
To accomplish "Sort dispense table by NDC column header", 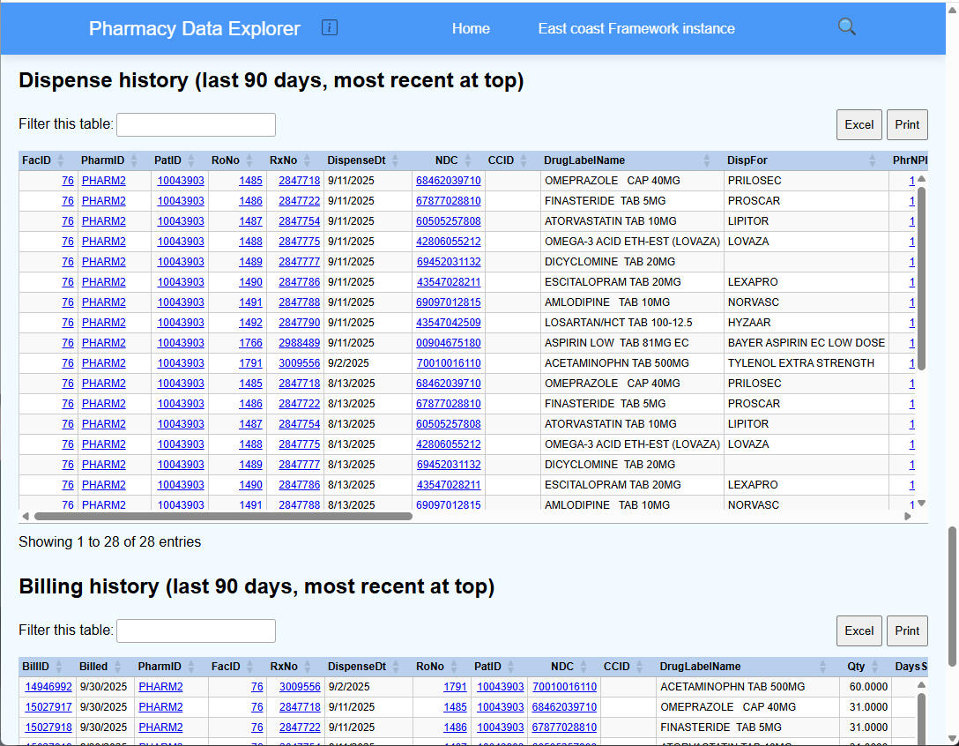I will click(446, 160).
